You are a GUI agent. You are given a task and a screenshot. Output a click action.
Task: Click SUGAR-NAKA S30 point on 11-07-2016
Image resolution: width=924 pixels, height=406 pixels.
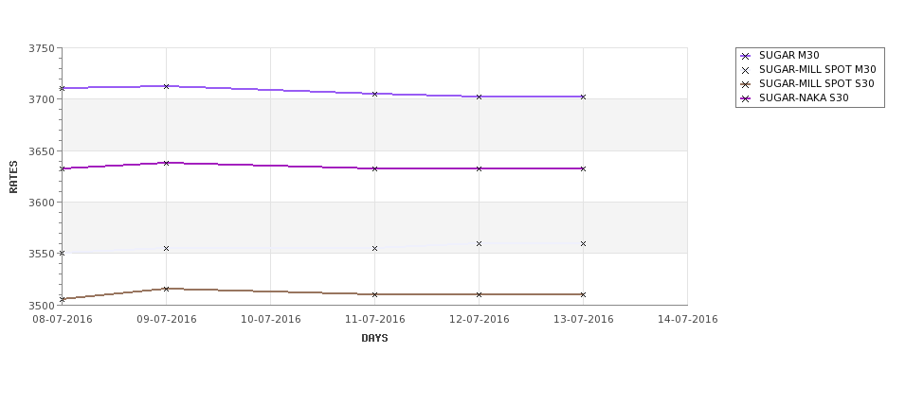click(x=374, y=168)
